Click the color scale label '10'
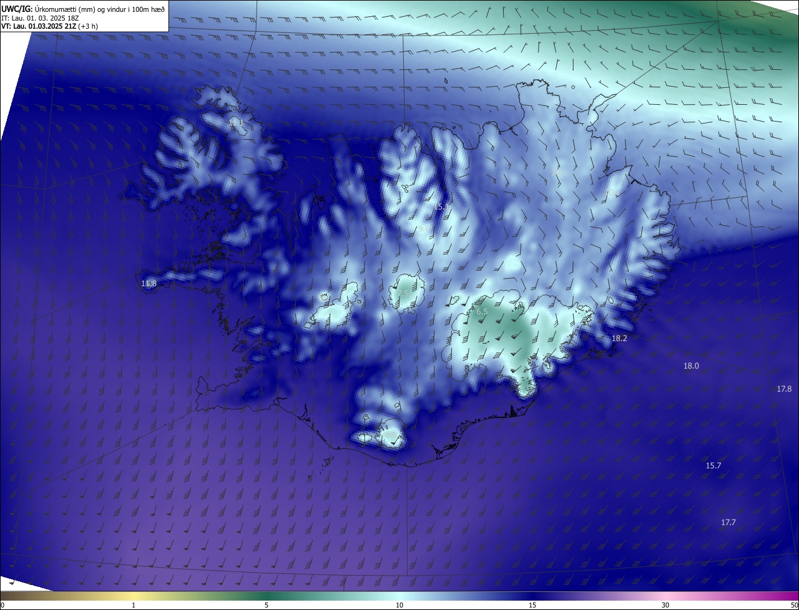Viewport: 799px width, 610px height. (x=399, y=605)
